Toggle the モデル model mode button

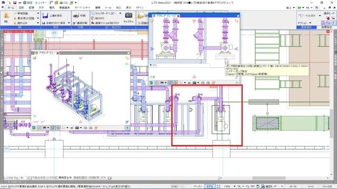click(x=210, y=186)
